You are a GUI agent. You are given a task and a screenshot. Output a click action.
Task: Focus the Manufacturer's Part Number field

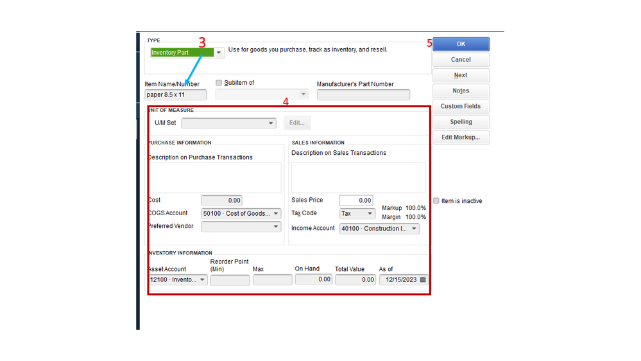363,94
